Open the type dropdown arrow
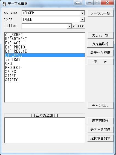This screenshot has height=155, width=116. coord(82,19)
